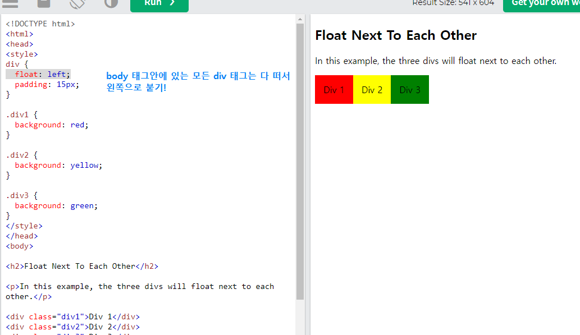
Task: Click the '</style>' closing tag line
Action: [x=24, y=226]
